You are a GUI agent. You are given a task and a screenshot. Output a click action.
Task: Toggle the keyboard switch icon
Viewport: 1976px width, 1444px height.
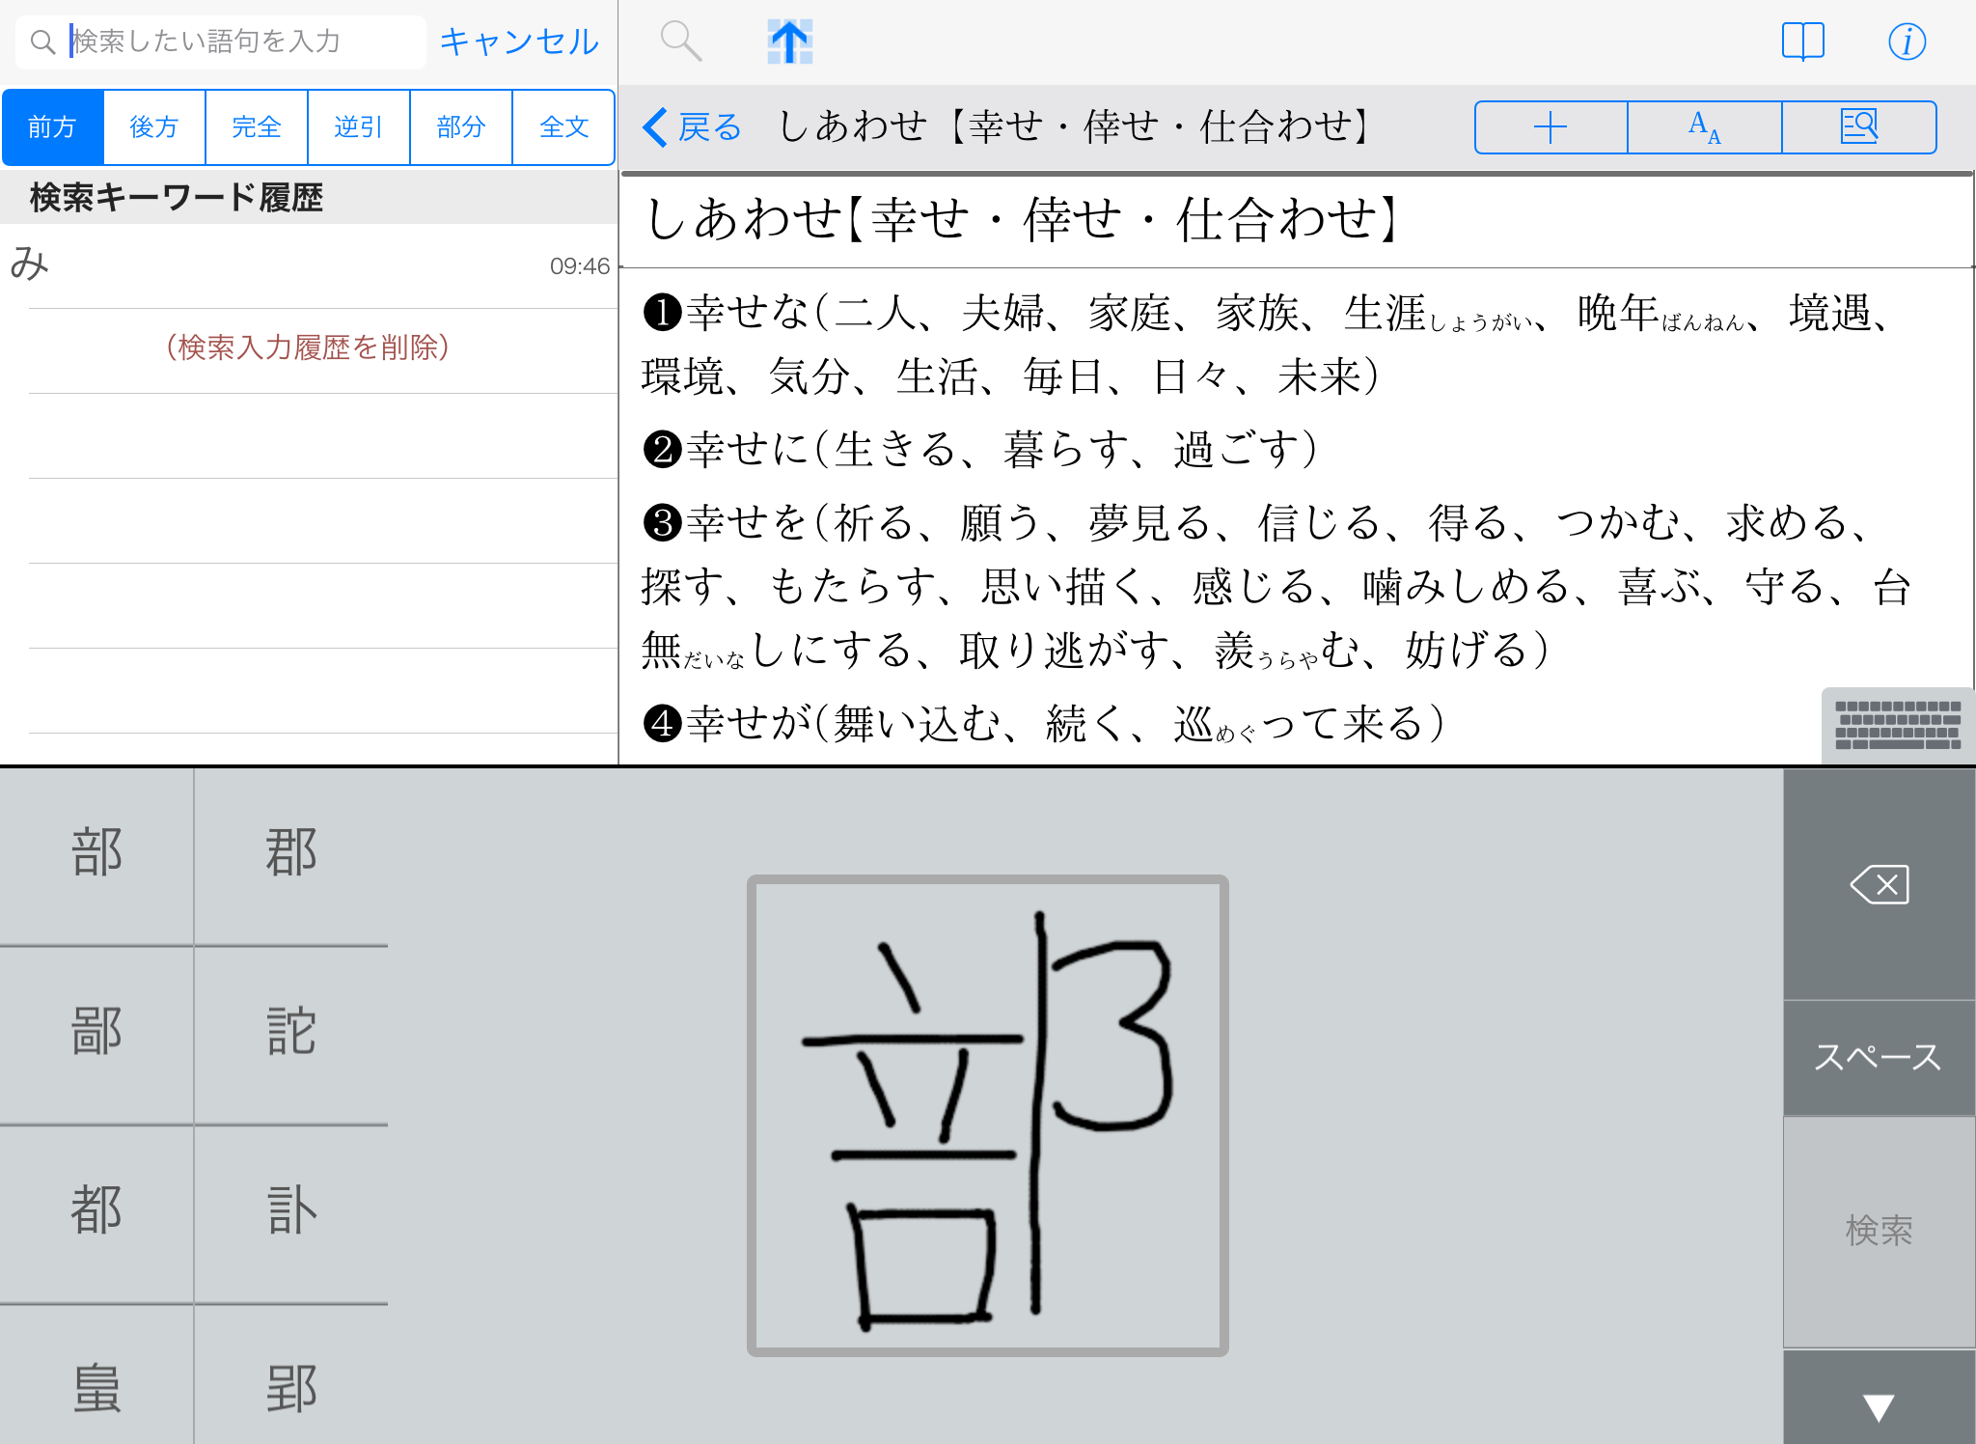(1897, 726)
